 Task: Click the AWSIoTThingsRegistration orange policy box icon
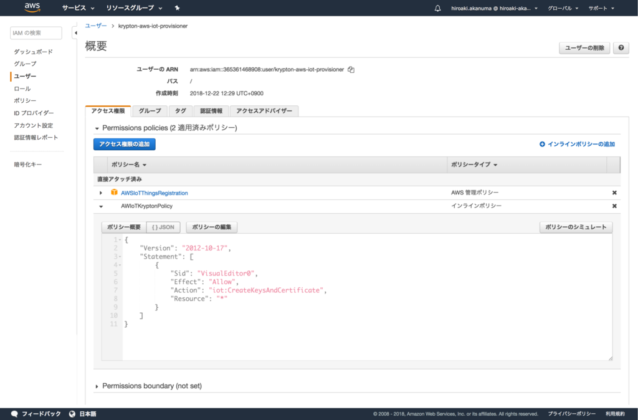[x=115, y=192]
